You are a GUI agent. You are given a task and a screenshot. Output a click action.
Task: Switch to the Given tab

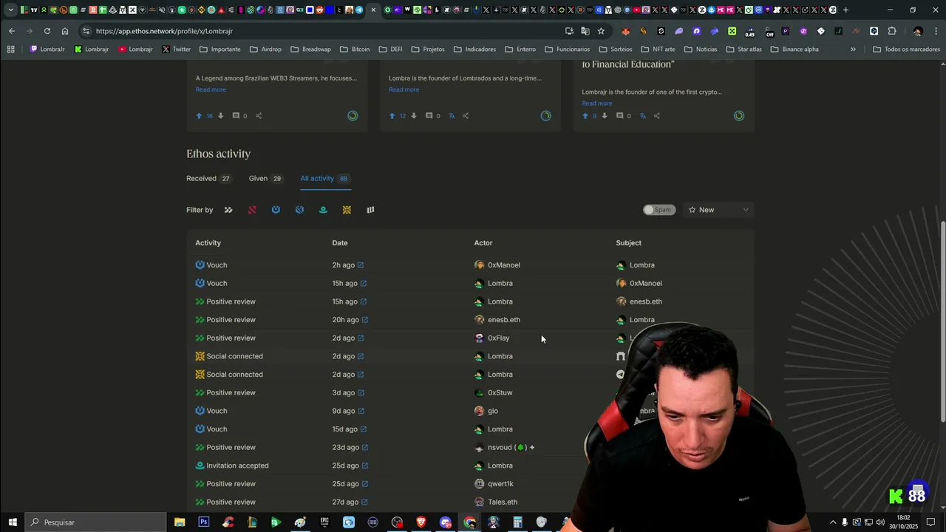[266, 179]
